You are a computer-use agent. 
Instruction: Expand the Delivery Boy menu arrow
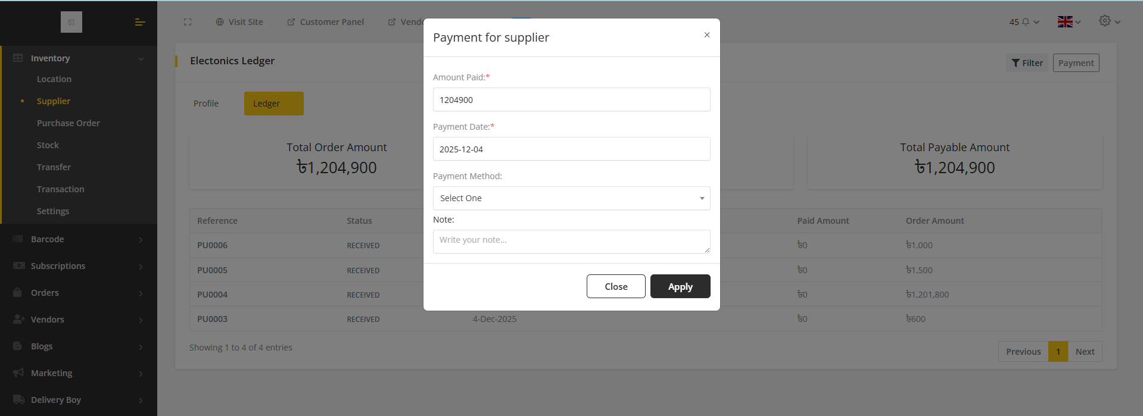point(141,401)
